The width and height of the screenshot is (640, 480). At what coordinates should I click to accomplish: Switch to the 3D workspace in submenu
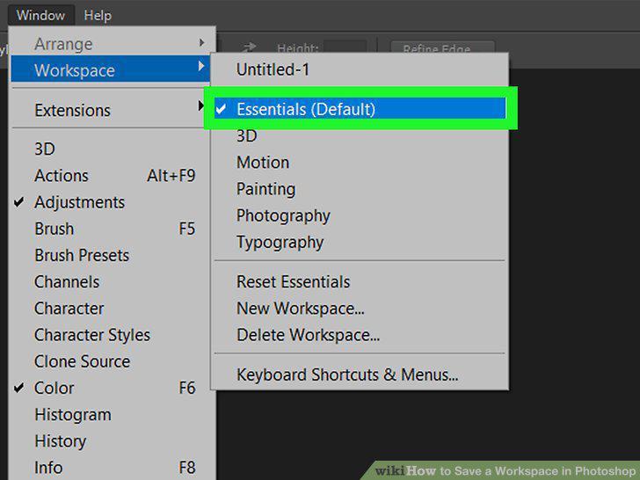(x=360, y=135)
